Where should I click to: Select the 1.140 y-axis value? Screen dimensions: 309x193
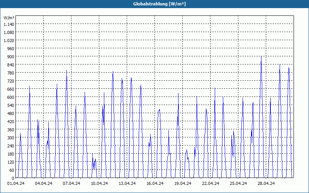click(x=9, y=24)
